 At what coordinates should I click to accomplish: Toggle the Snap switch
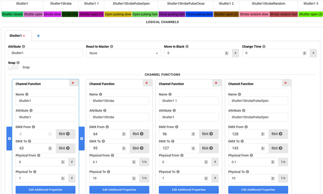[14, 67]
